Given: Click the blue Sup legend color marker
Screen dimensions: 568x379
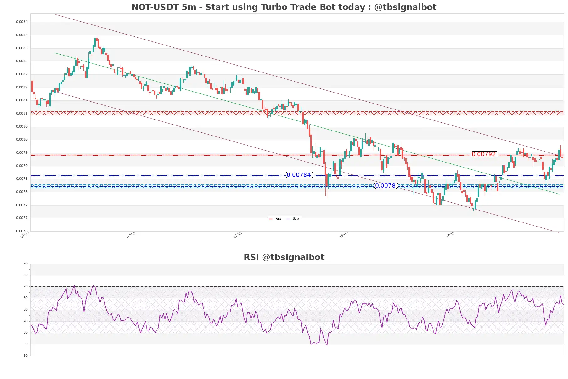Looking at the screenshot, I should tap(288, 219).
